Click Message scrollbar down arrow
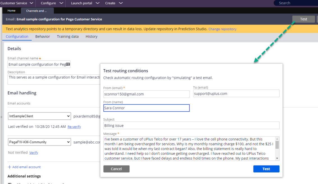This screenshot has height=184, width=318. [x=277, y=158]
